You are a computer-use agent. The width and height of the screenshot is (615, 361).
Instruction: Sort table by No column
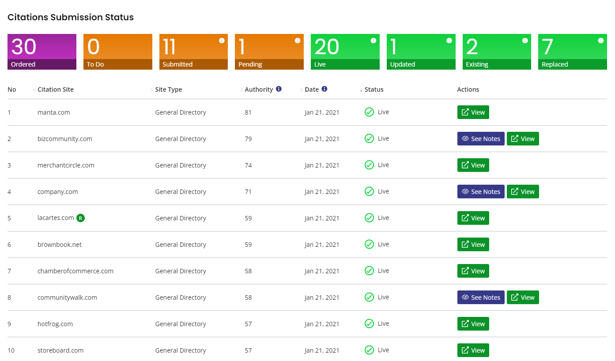tap(12, 89)
